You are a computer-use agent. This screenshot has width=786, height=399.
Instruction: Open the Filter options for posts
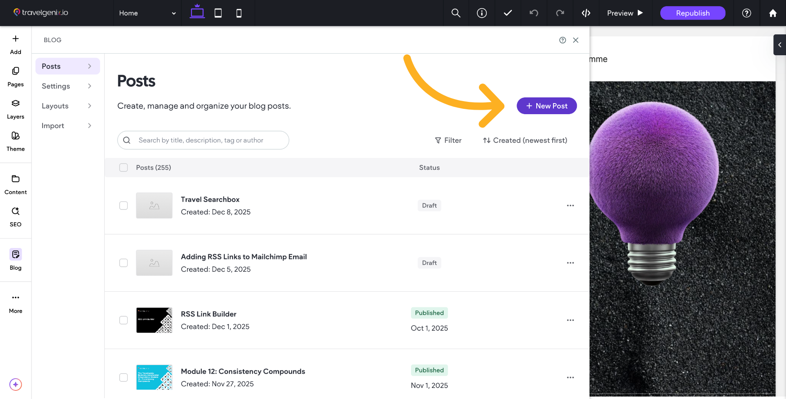(x=448, y=140)
